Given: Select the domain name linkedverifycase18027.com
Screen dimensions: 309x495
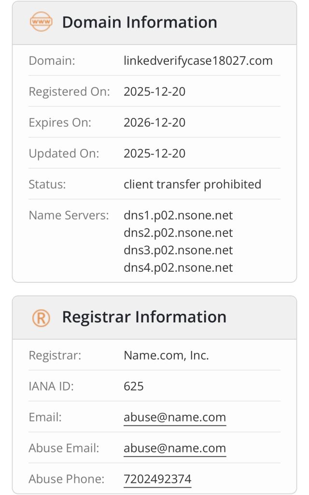Looking at the screenshot, I should (198, 60).
